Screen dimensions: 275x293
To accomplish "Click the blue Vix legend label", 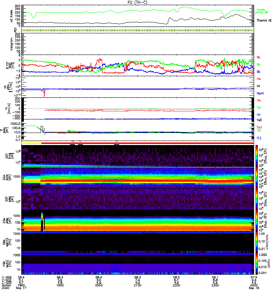I will point(259,115).
